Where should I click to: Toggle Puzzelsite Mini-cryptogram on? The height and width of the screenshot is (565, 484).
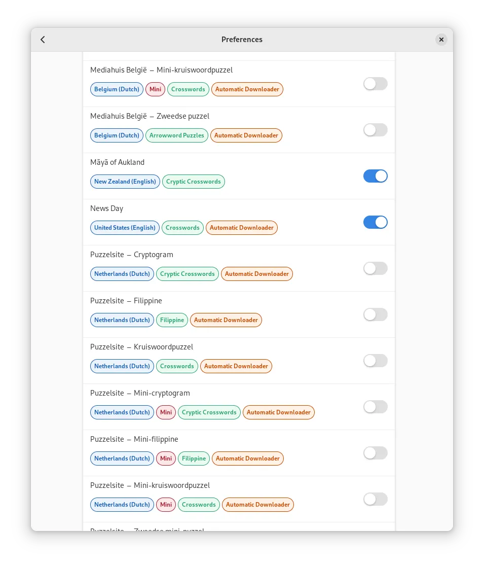[375, 407]
